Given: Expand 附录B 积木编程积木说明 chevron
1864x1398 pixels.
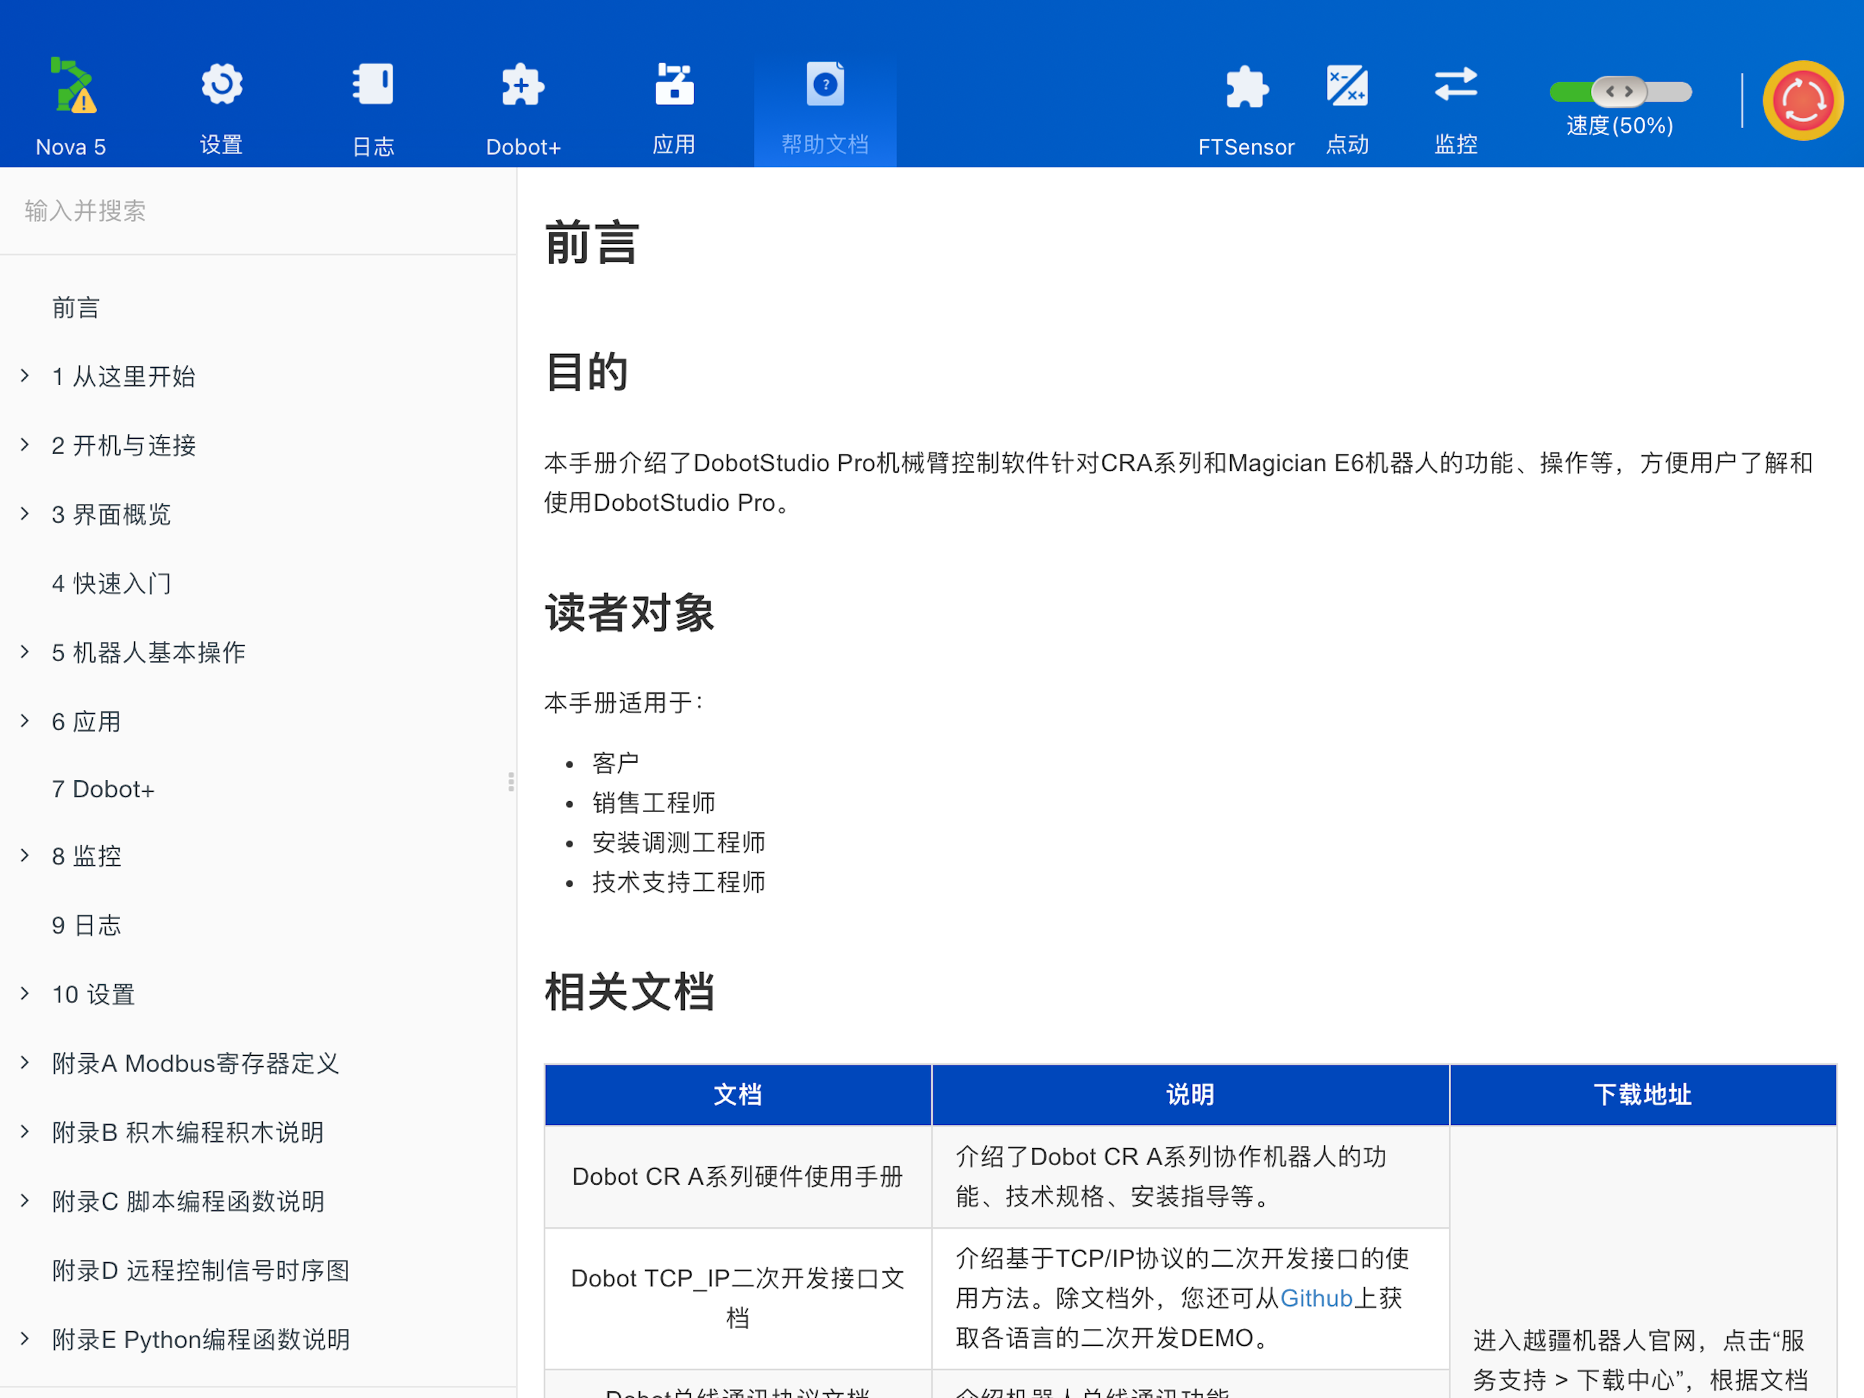Looking at the screenshot, I should click(x=25, y=1132).
